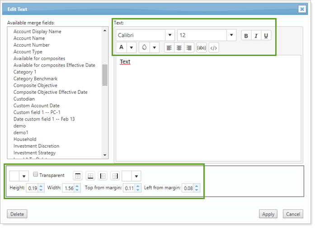The image size is (315, 228).
Task: Open the Calibri font dropdown
Action: pos(170,35)
